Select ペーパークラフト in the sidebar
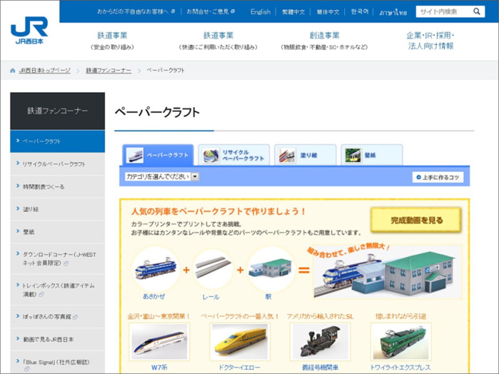 coord(57,141)
